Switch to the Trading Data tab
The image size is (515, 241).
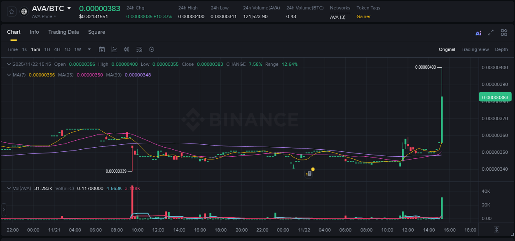(63, 32)
